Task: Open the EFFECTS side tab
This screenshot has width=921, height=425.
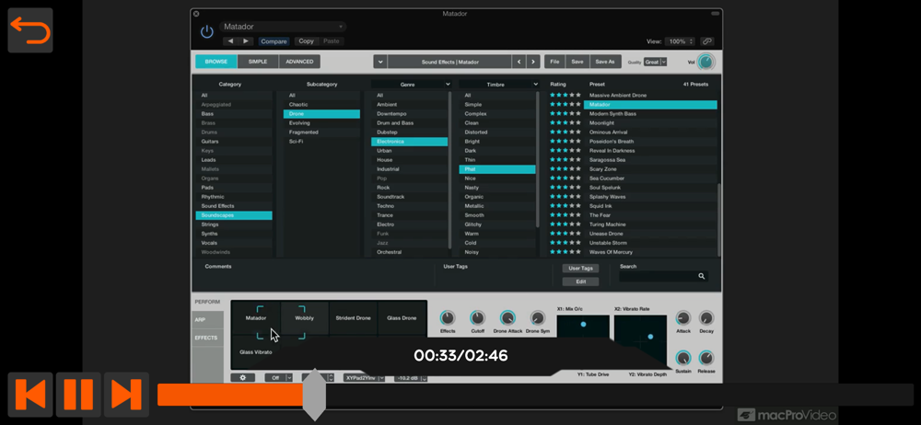Action: [x=207, y=338]
